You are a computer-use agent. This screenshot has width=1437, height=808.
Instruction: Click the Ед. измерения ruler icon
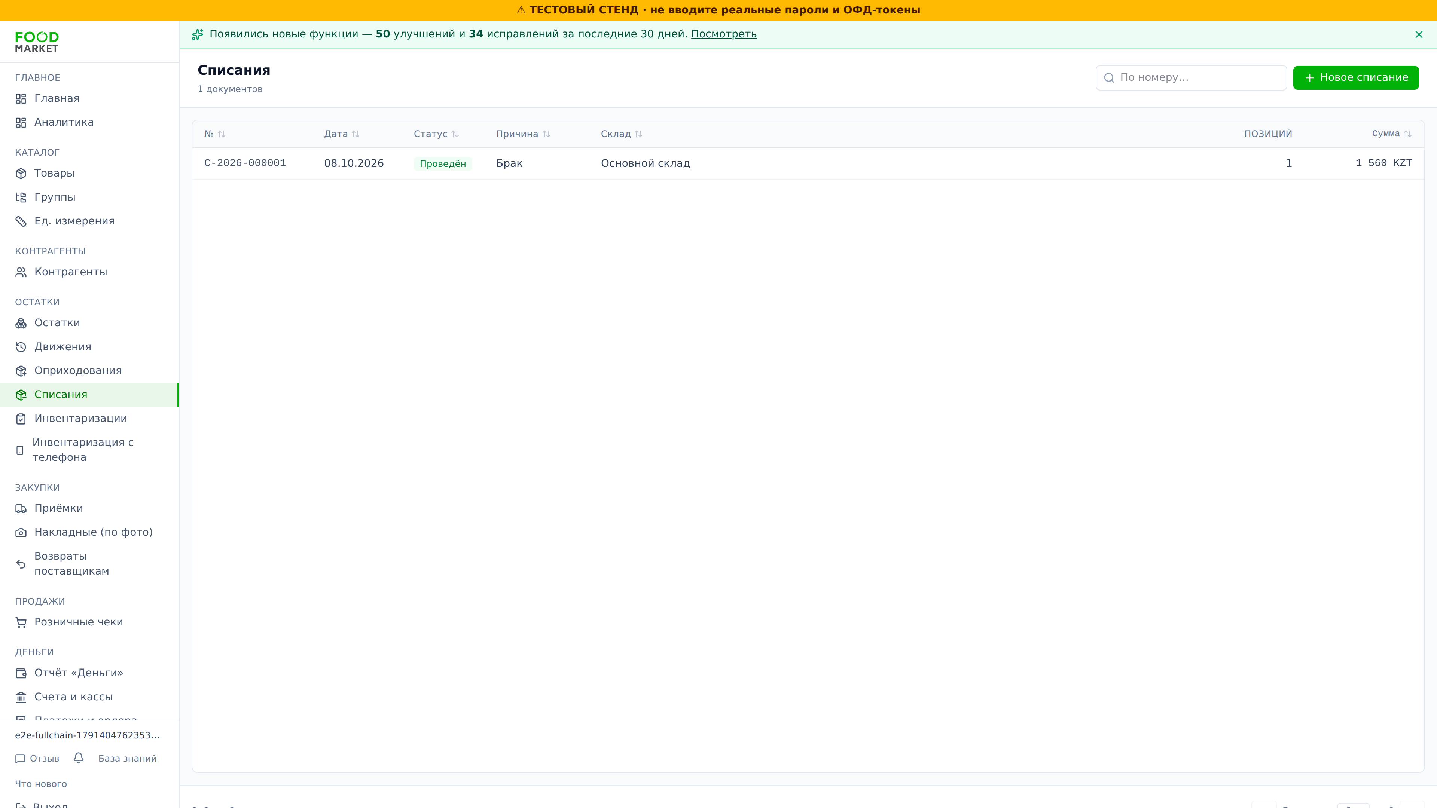point(21,221)
